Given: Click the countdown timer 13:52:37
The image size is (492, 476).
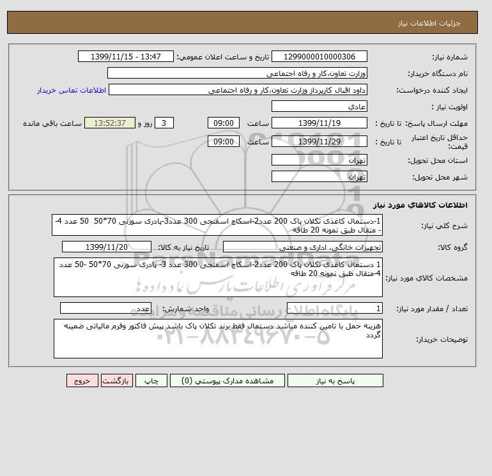Looking at the screenshot, I should click(110, 123).
